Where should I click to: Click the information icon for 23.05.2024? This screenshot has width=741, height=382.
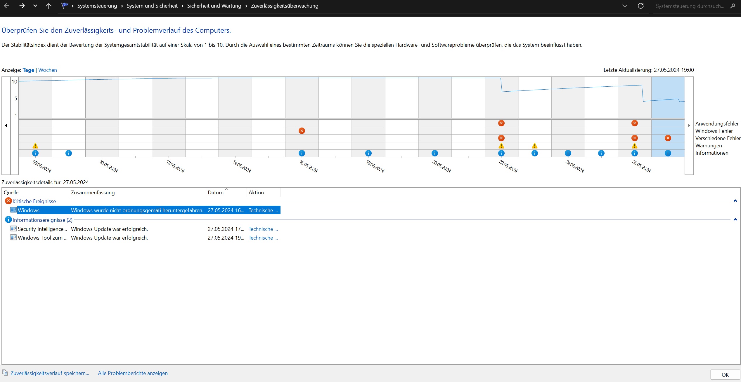pyautogui.click(x=535, y=153)
